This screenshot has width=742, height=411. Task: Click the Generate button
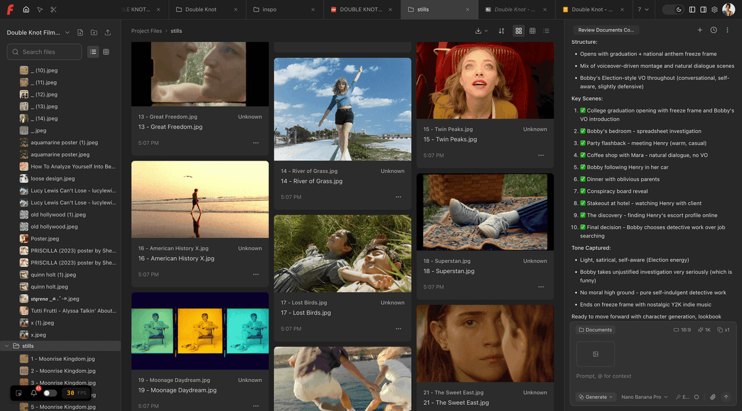point(595,397)
